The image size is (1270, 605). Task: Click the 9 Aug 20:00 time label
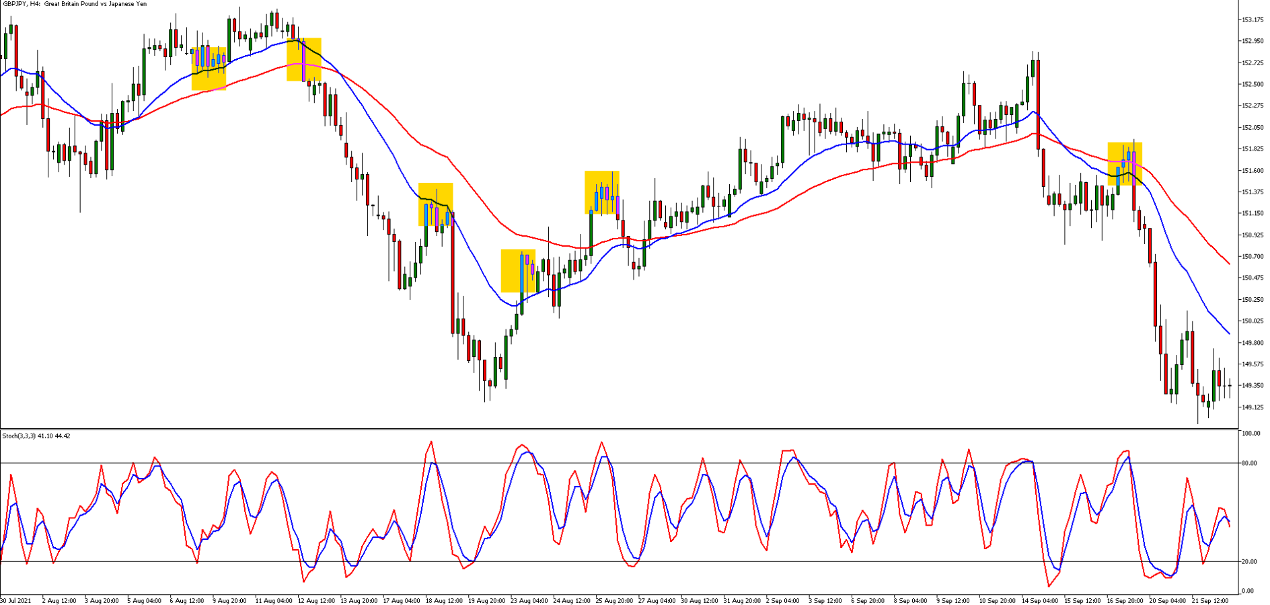[230, 600]
